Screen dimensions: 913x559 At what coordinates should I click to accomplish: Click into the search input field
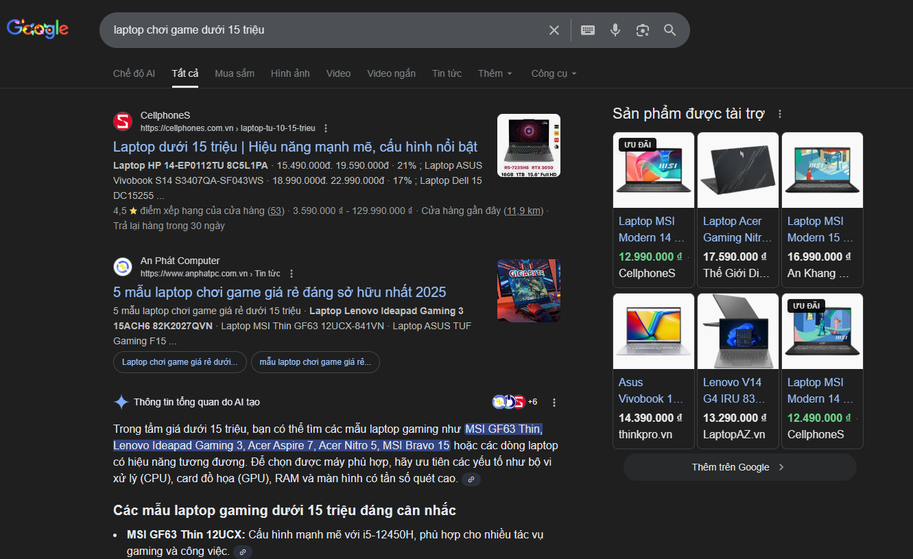(x=322, y=30)
